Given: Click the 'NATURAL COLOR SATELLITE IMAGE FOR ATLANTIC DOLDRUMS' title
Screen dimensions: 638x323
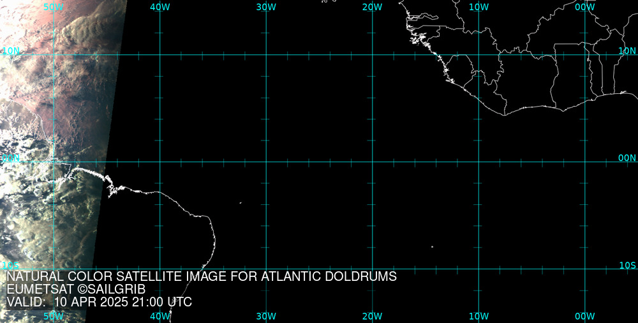Looking at the screenshot, I should click(x=202, y=276).
